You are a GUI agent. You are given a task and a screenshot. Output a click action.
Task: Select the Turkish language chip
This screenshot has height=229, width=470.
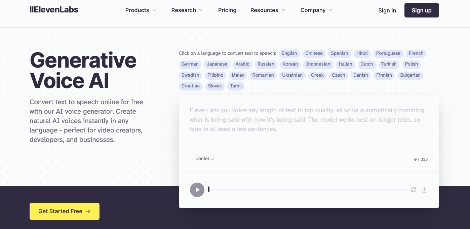pos(389,64)
